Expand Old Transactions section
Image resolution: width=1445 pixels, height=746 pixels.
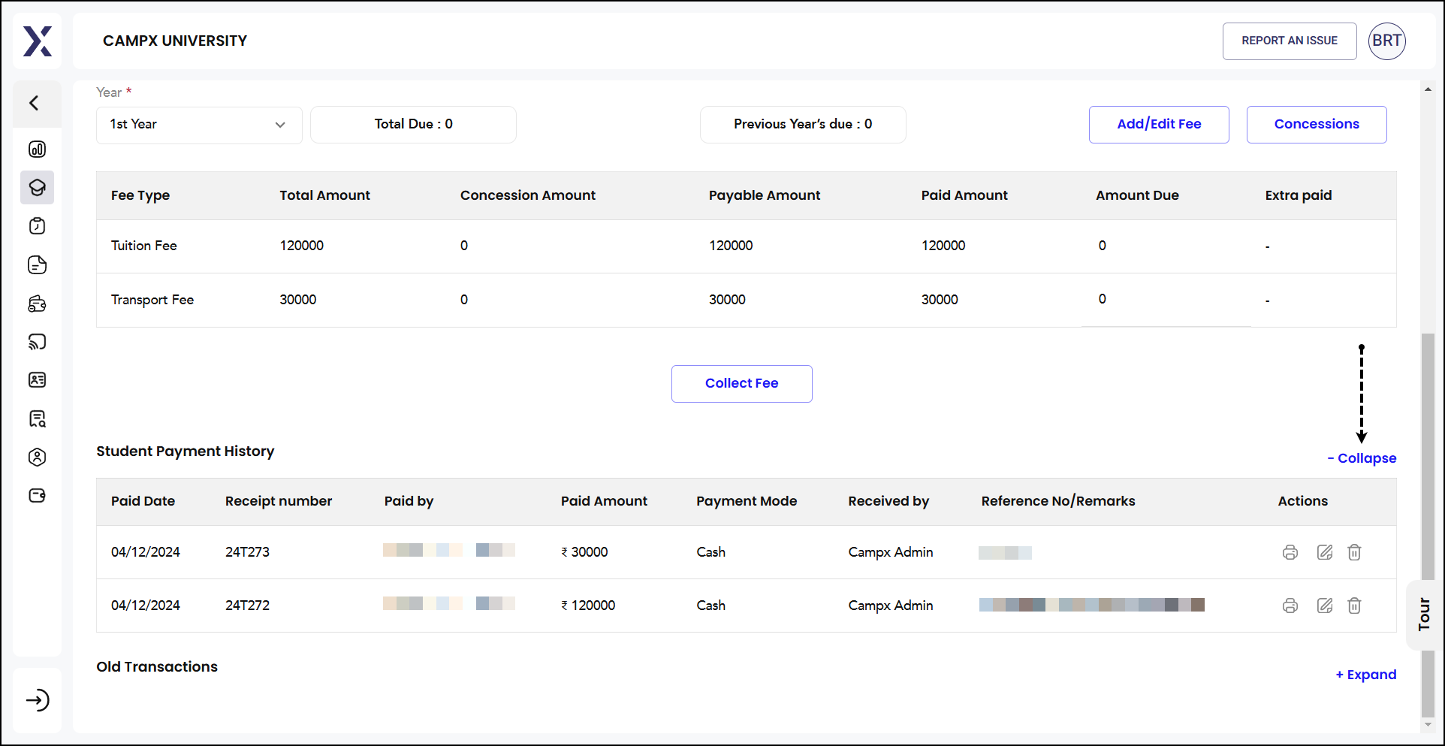(x=1365, y=675)
